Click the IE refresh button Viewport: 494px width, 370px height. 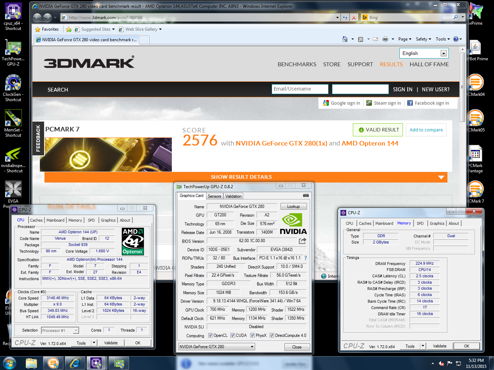[345, 17]
